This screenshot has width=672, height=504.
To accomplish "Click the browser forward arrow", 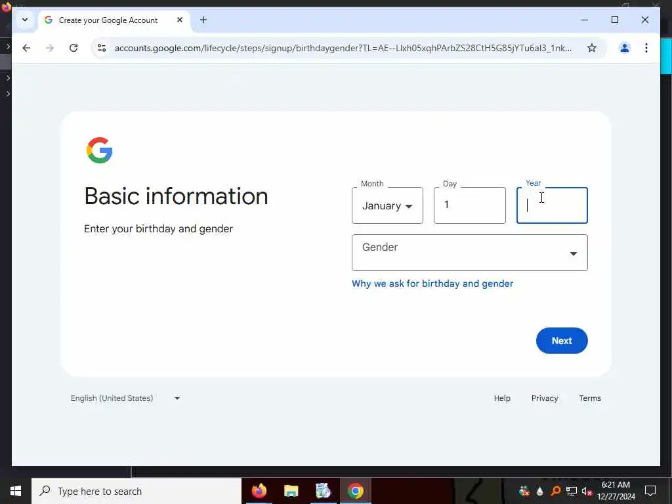I will [x=50, y=48].
